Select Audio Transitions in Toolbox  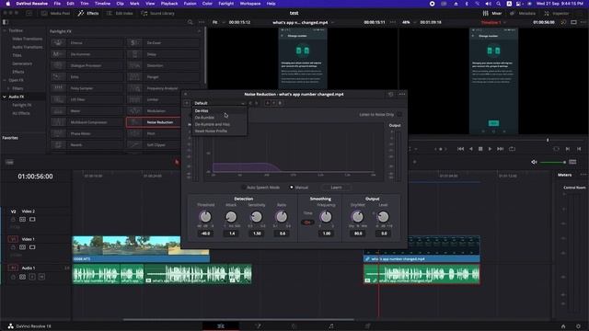pos(27,47)
